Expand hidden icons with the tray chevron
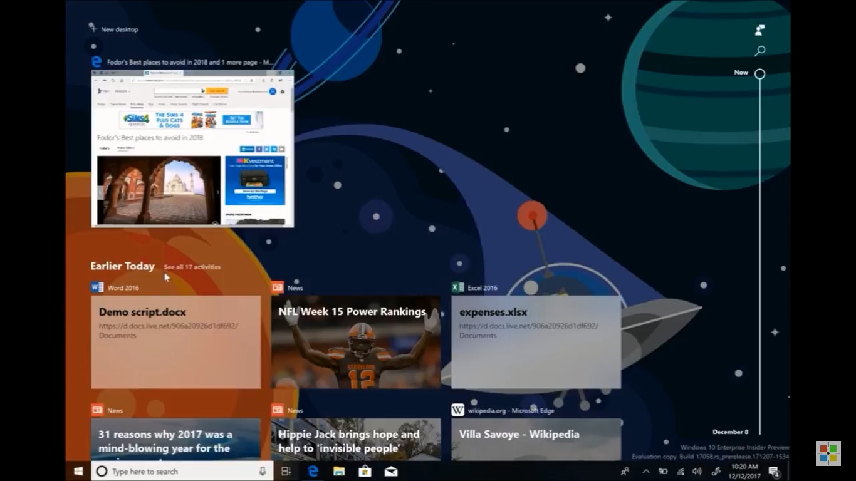The image size is (856, 481). pyautogui.click(x=646, y=472)
